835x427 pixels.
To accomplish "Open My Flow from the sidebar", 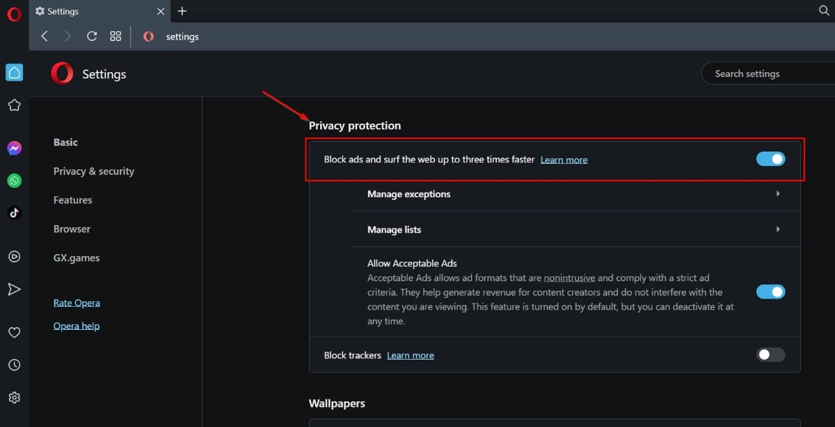I will click(x=14, y=289).
